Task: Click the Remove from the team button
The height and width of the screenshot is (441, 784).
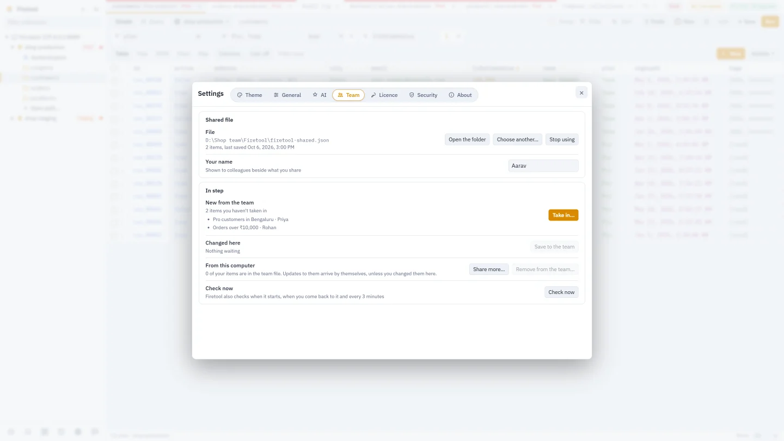Action: coord(545,269)
